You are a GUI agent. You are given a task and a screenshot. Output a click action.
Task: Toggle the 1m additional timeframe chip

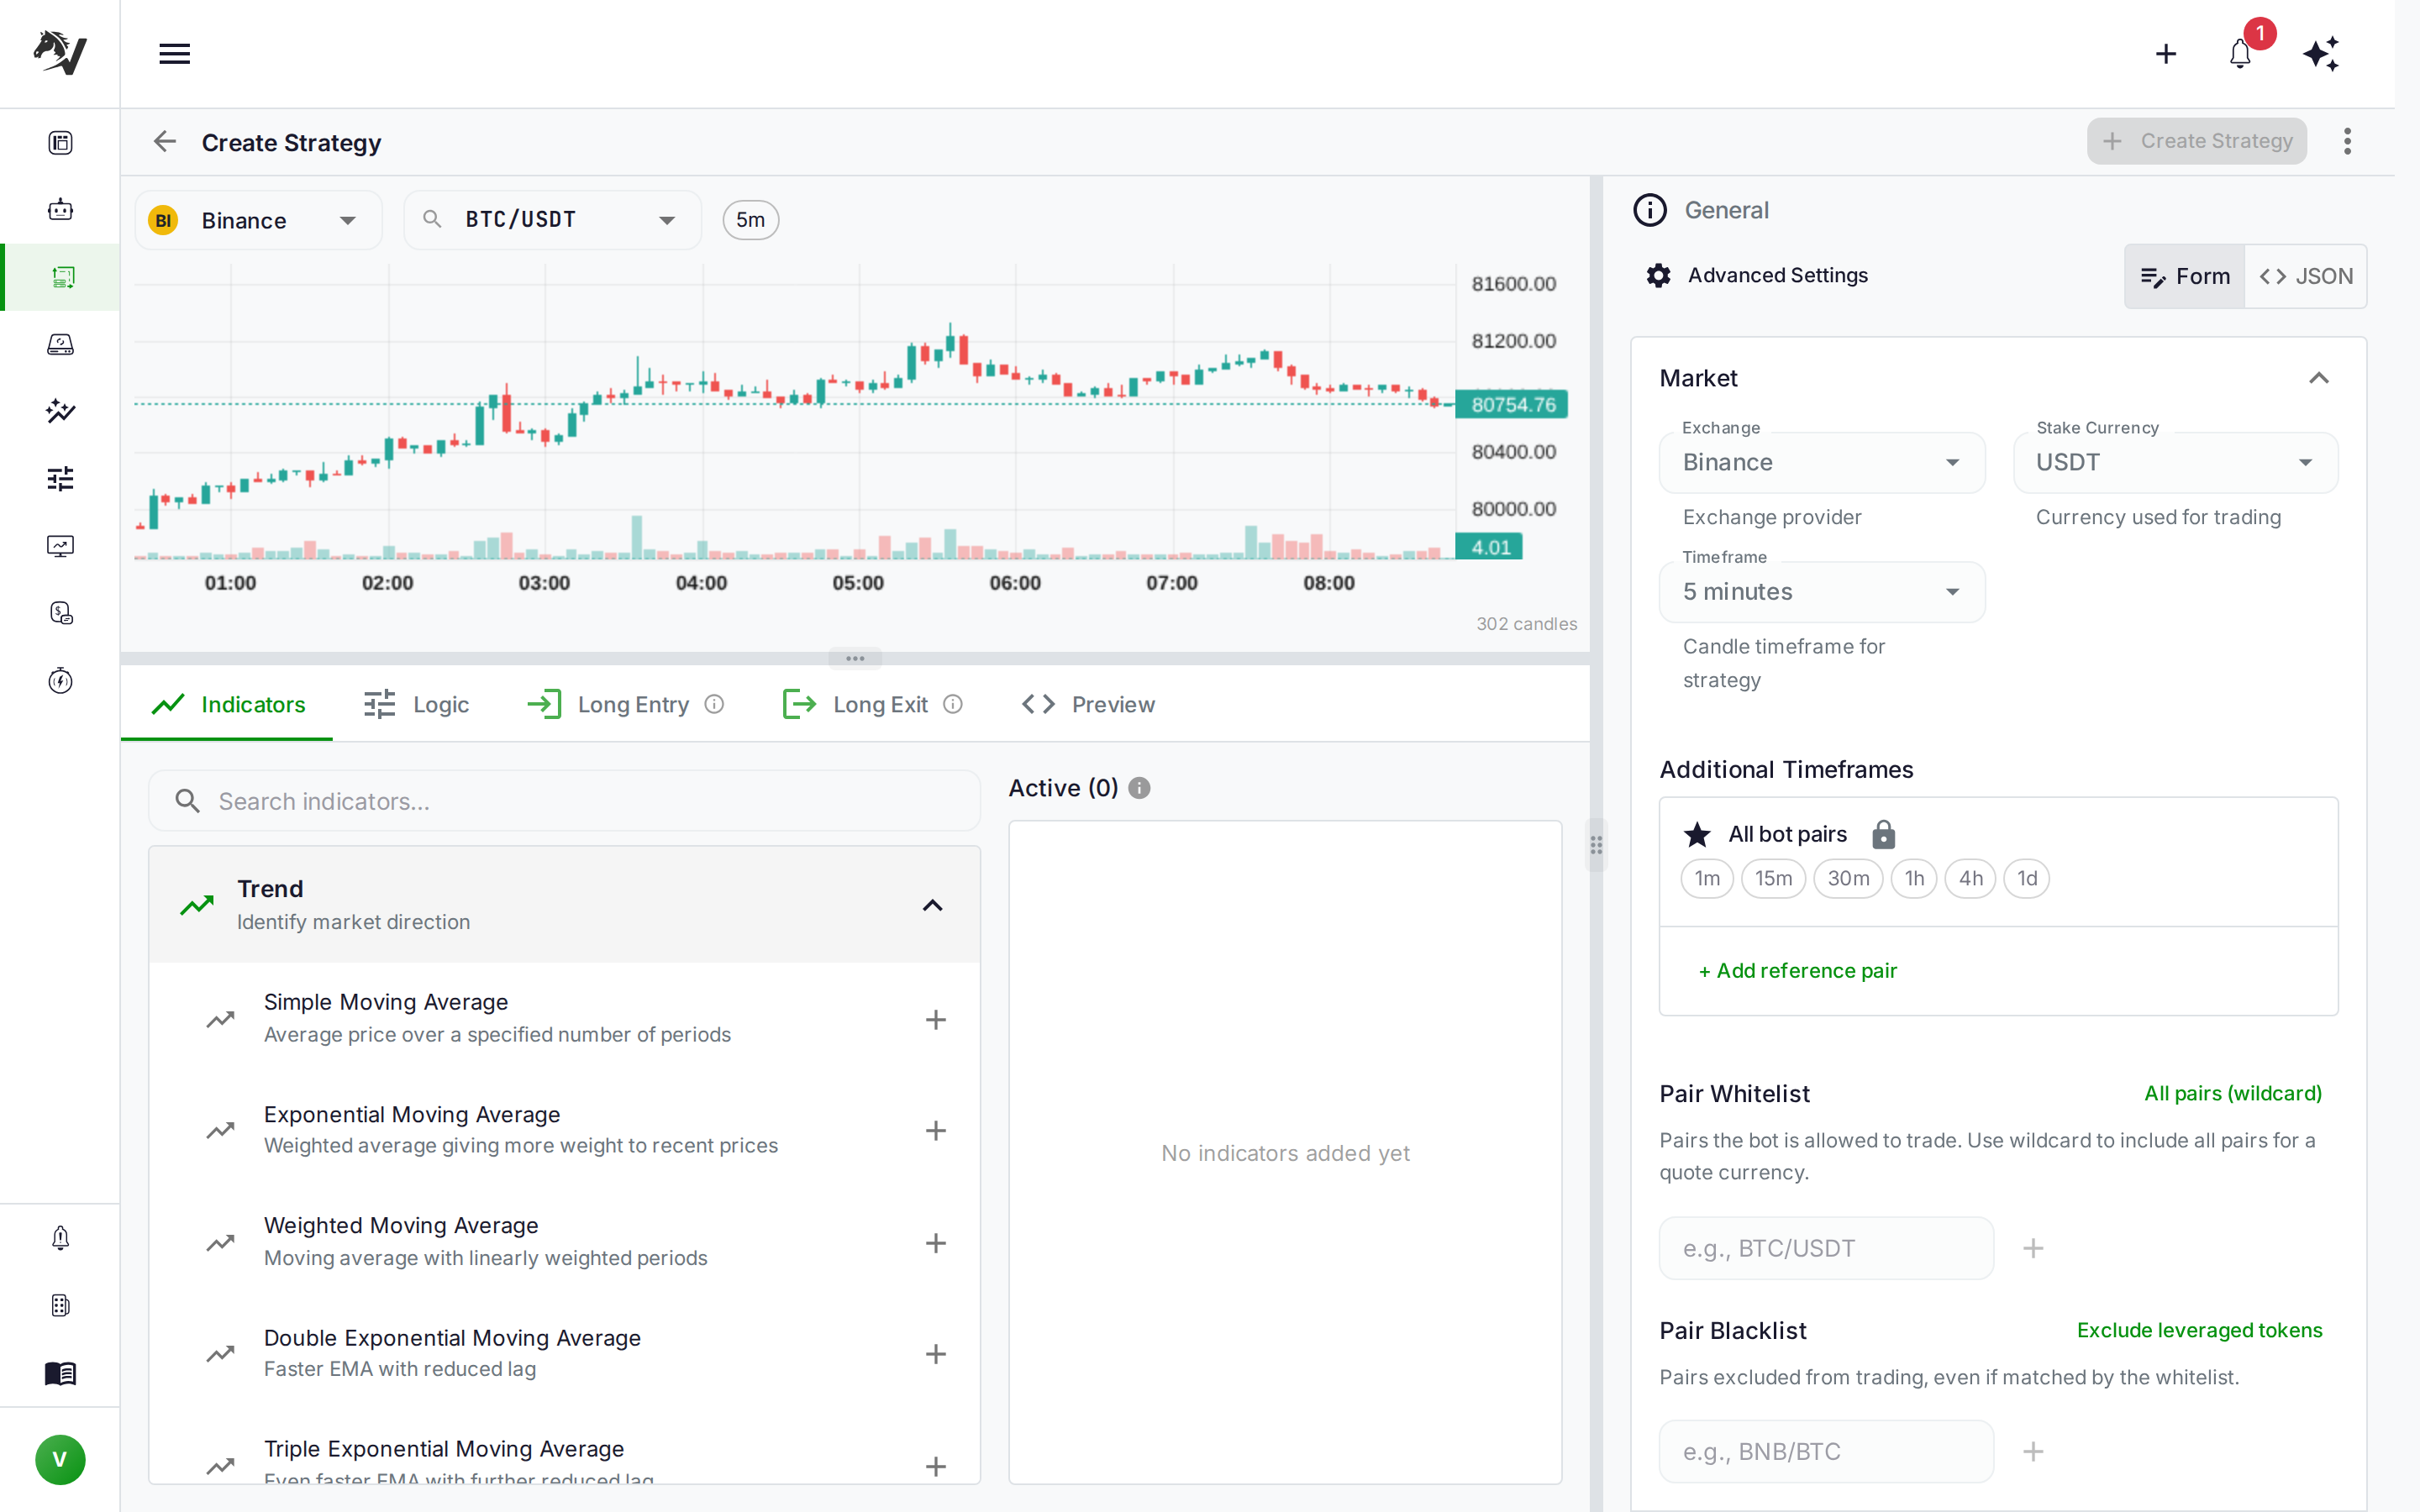[1707, 878]
